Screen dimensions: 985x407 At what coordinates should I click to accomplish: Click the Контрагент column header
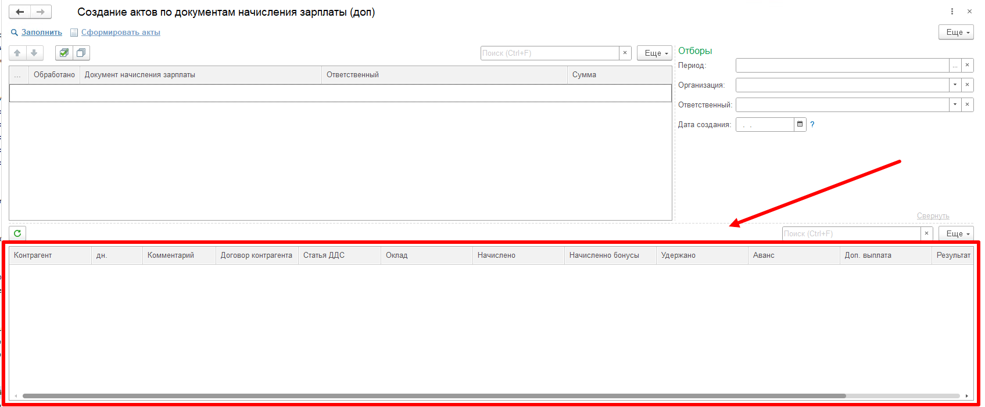[51, 255]
